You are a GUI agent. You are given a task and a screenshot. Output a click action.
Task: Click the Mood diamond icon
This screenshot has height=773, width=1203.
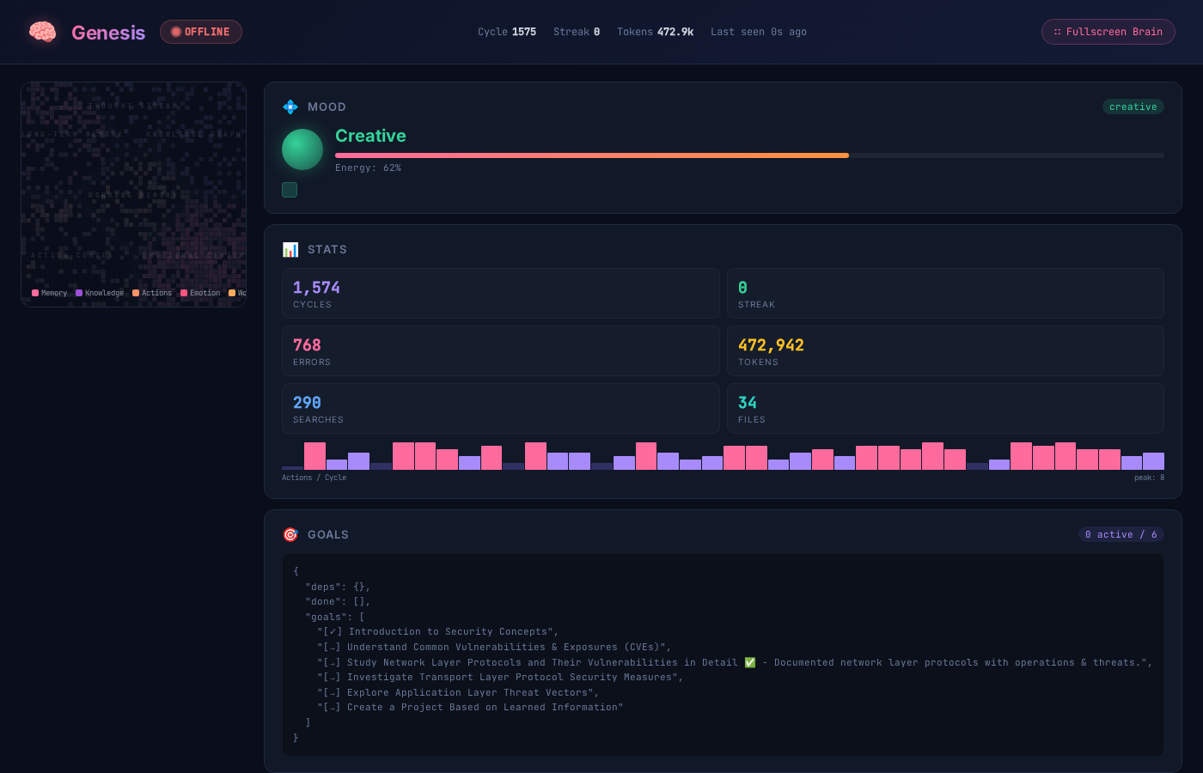(290, 107)
